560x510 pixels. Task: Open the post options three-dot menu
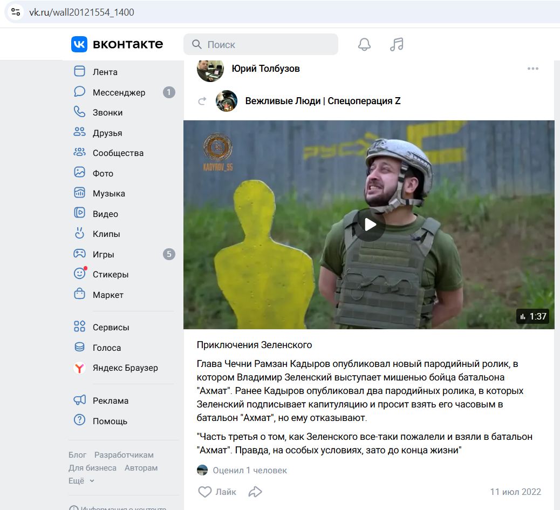pyautogui.click(x=532, y=69)
